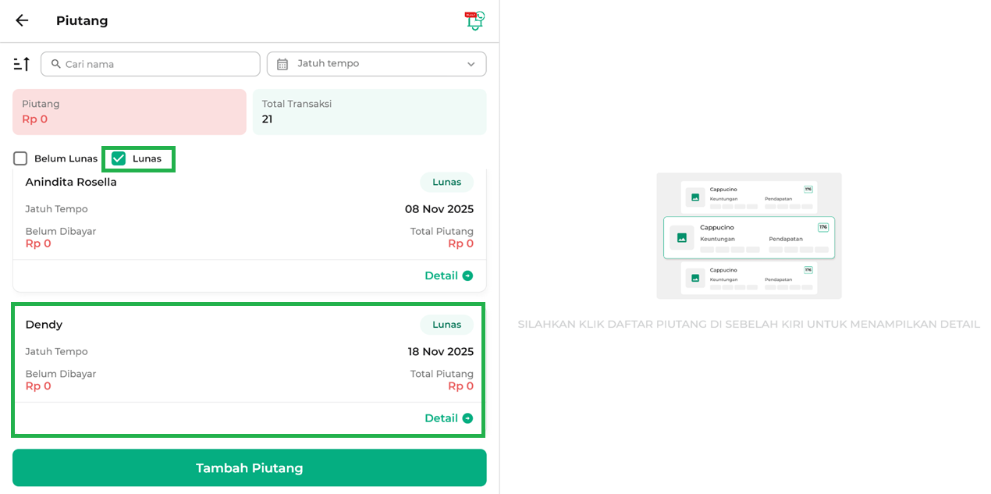Click the calendar icon in date filter
991x494 pixels.
pos(282,64)
